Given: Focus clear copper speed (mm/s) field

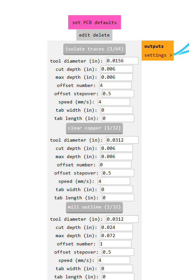Looking at the screenshot, I should click(114, 181).
